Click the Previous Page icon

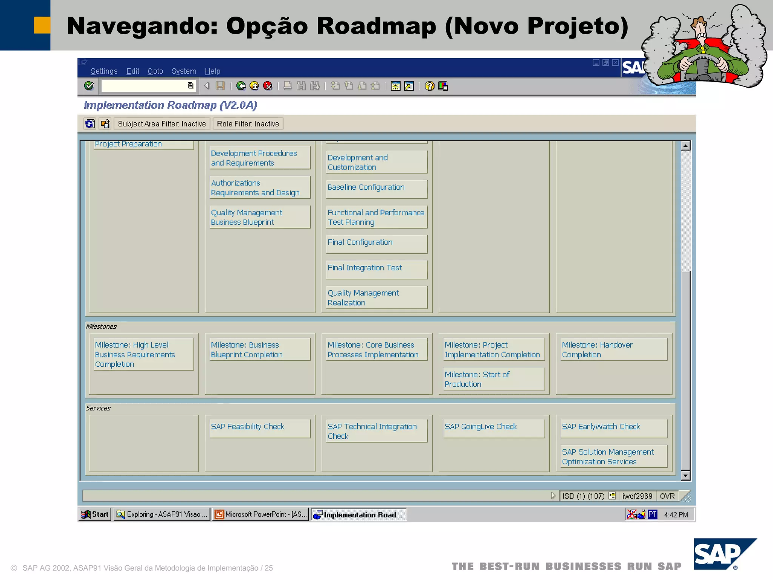349,86
